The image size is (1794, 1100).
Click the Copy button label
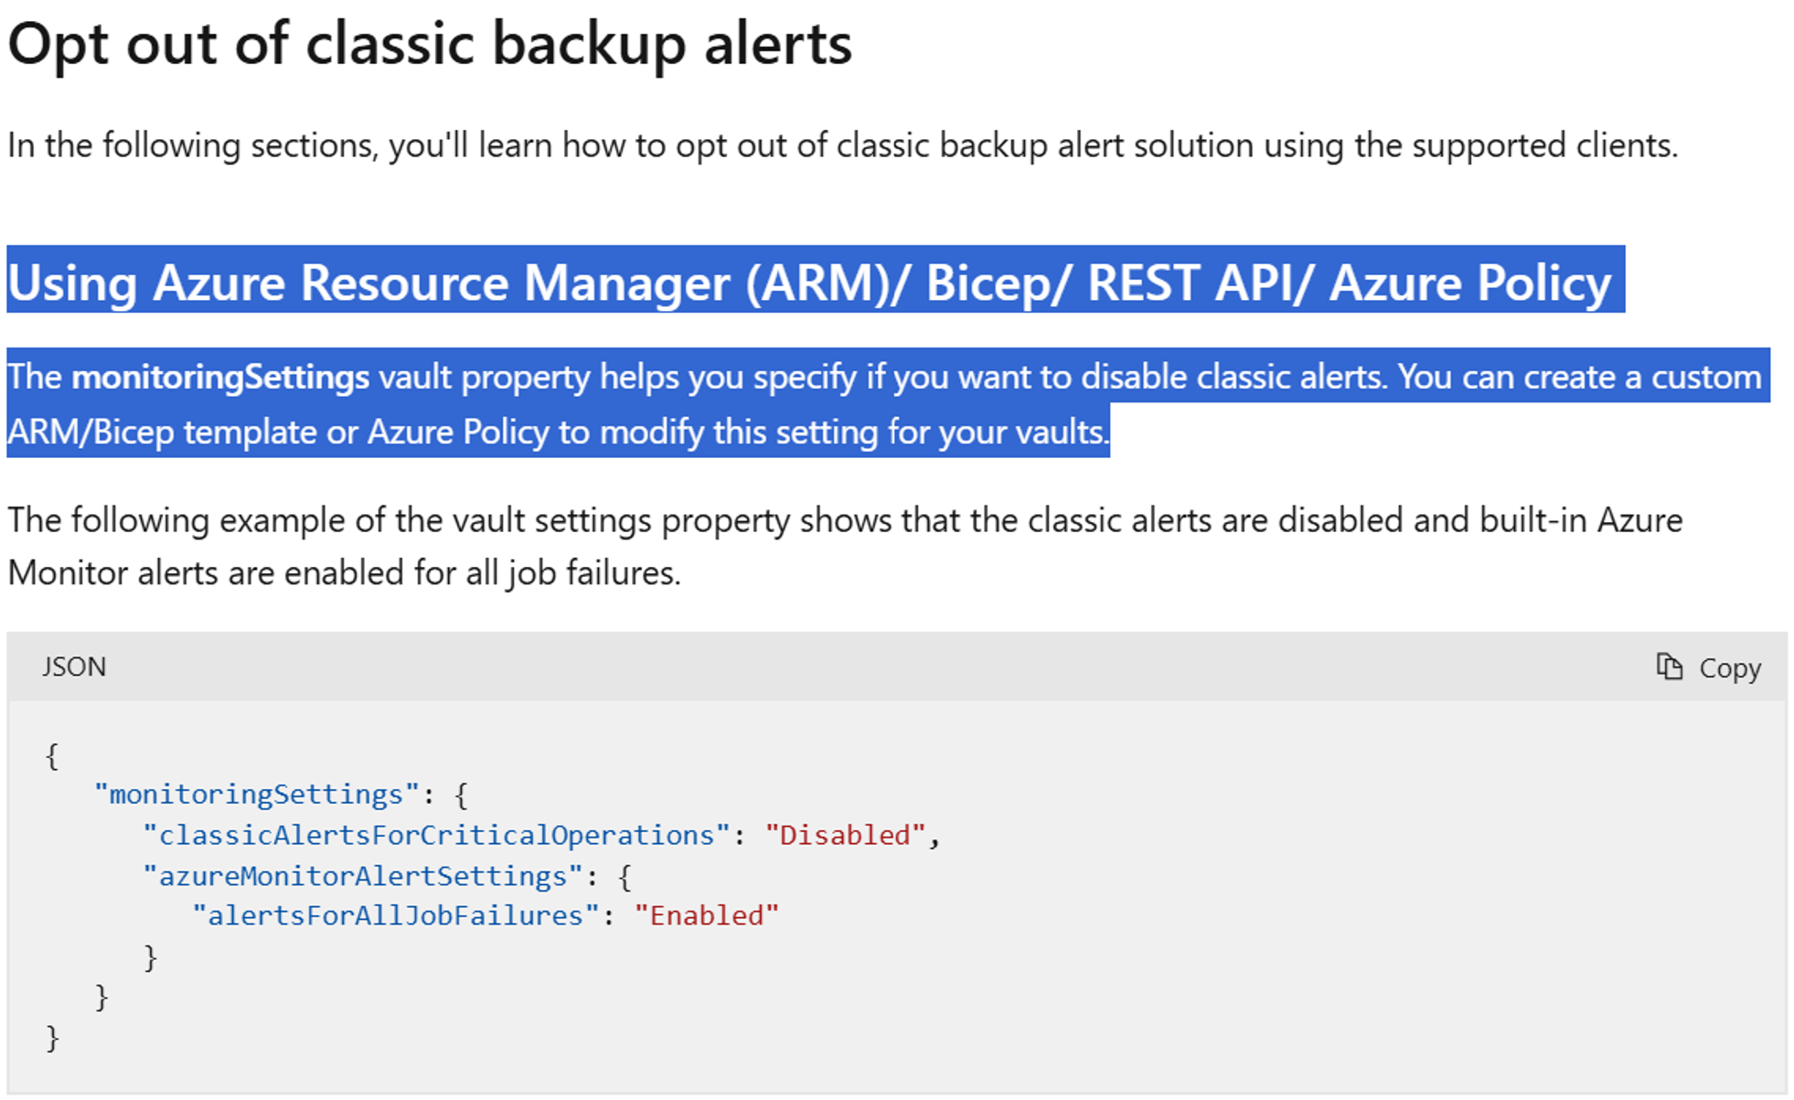(x=1730, y=668)
